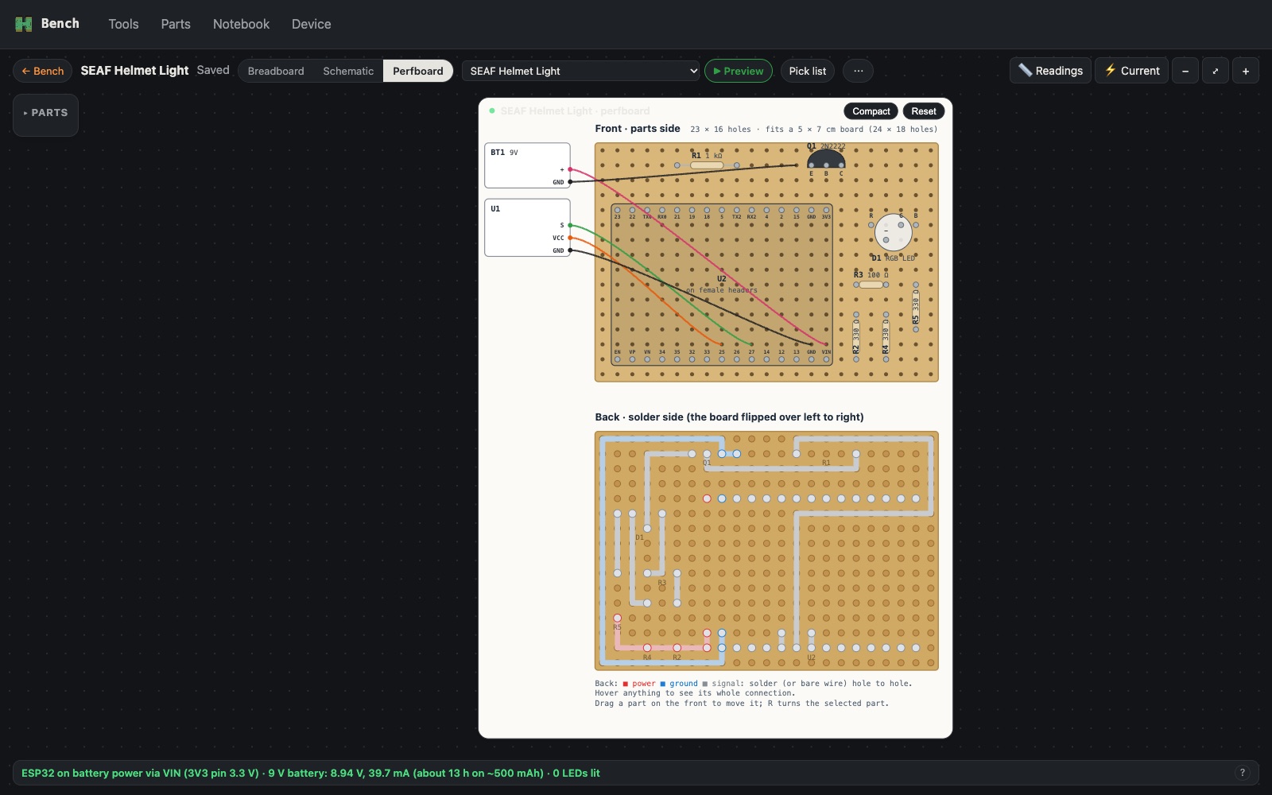Select the Q1 2N2222 transistor on the board
Viewport: 1272px width, 795px height.
coord(826,159)
